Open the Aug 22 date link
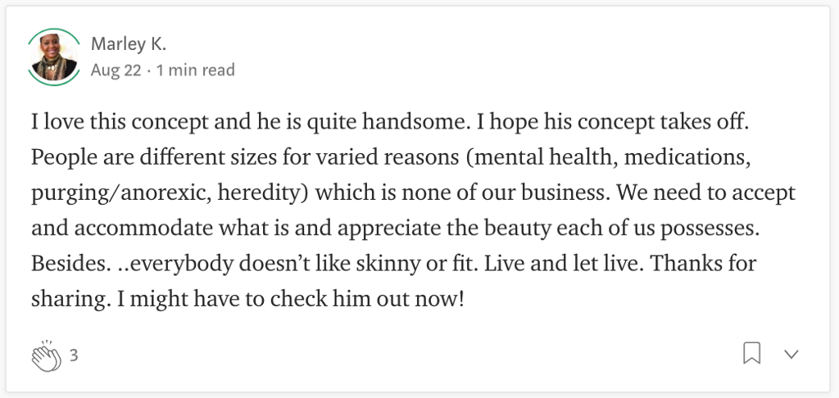 tap(116, 70)
